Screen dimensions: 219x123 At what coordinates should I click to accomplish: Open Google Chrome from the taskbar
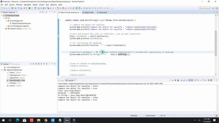pyautogui.click(x=46, y=120)
